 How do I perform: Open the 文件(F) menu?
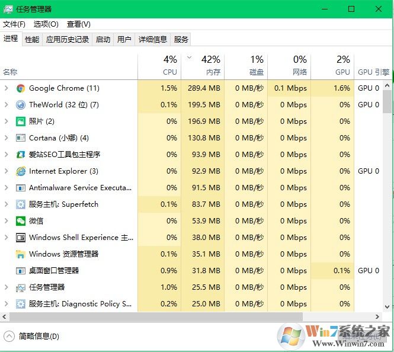click(x=14, y=24)
